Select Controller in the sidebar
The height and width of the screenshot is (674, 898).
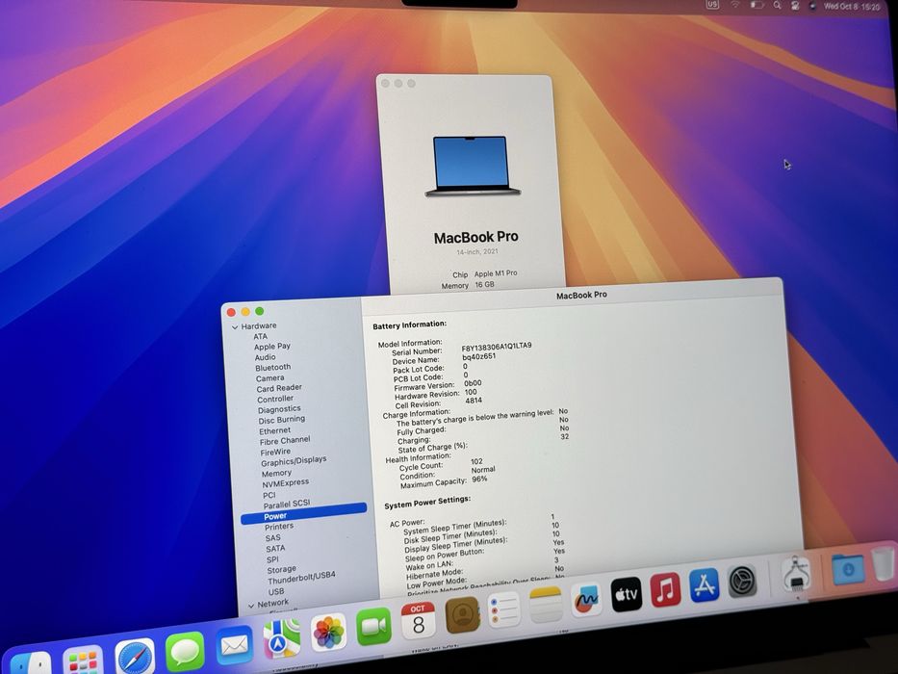click(x=275, y=399)
